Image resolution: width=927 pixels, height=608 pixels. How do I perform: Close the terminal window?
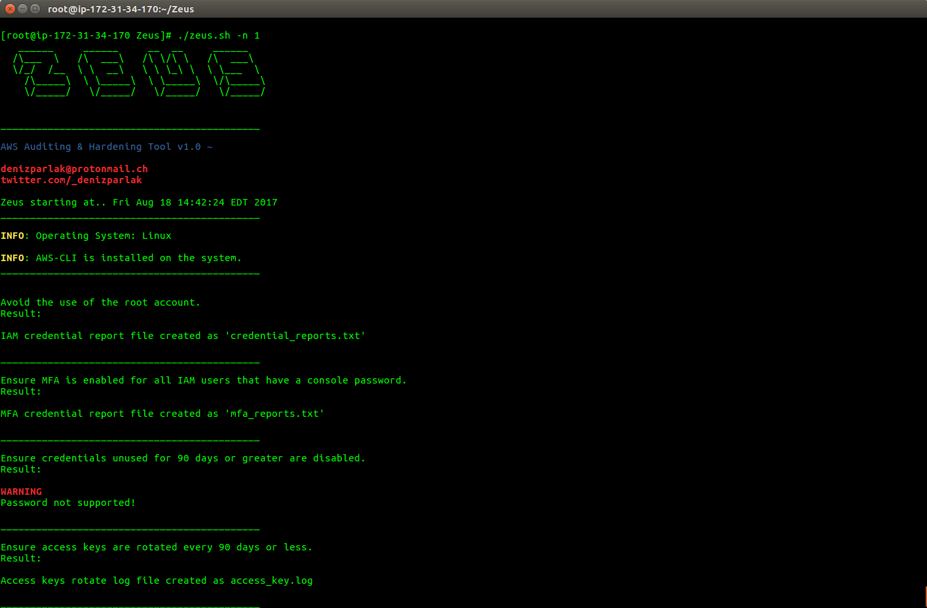click(10, 9)
